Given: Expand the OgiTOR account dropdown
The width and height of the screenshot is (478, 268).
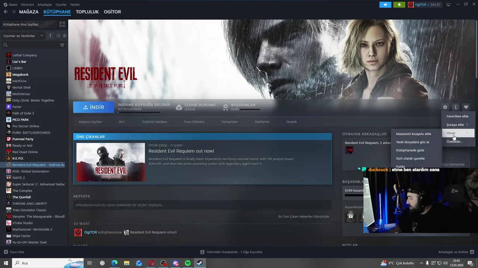Looking at the screenshot, I should [x=428, y=5].
